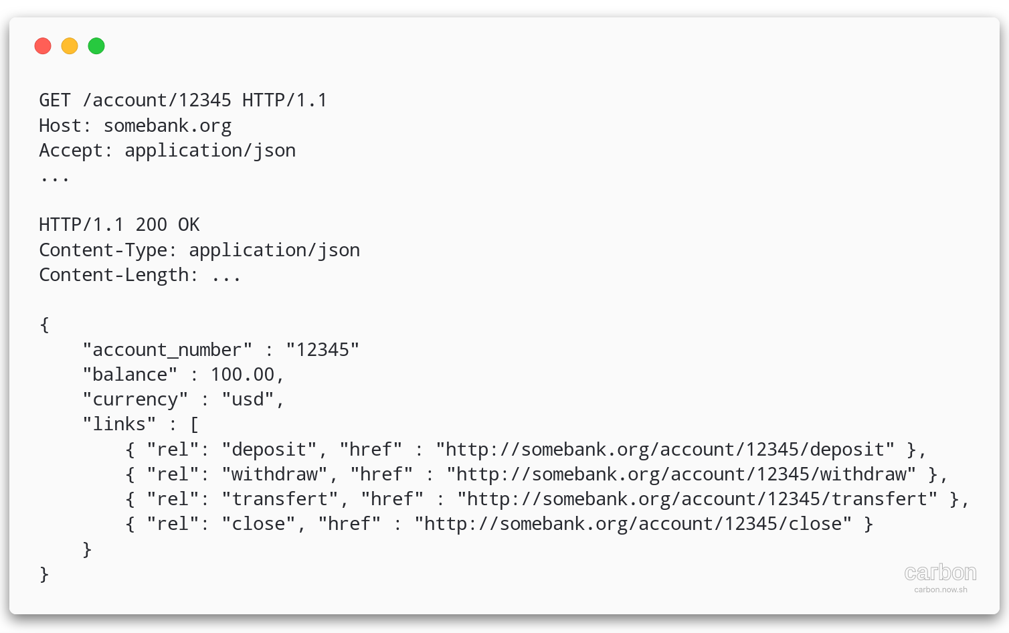This screenshot has height=633, width=1009.
Task: Click the Content-Length header line
Action: click(x=139, y=275)
